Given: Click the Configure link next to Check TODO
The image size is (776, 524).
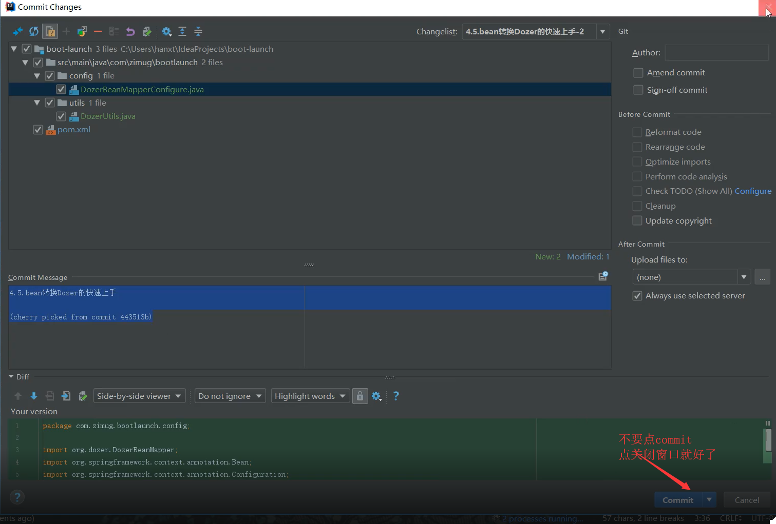Looking at the screenshot, I should (x=753, y=191).
